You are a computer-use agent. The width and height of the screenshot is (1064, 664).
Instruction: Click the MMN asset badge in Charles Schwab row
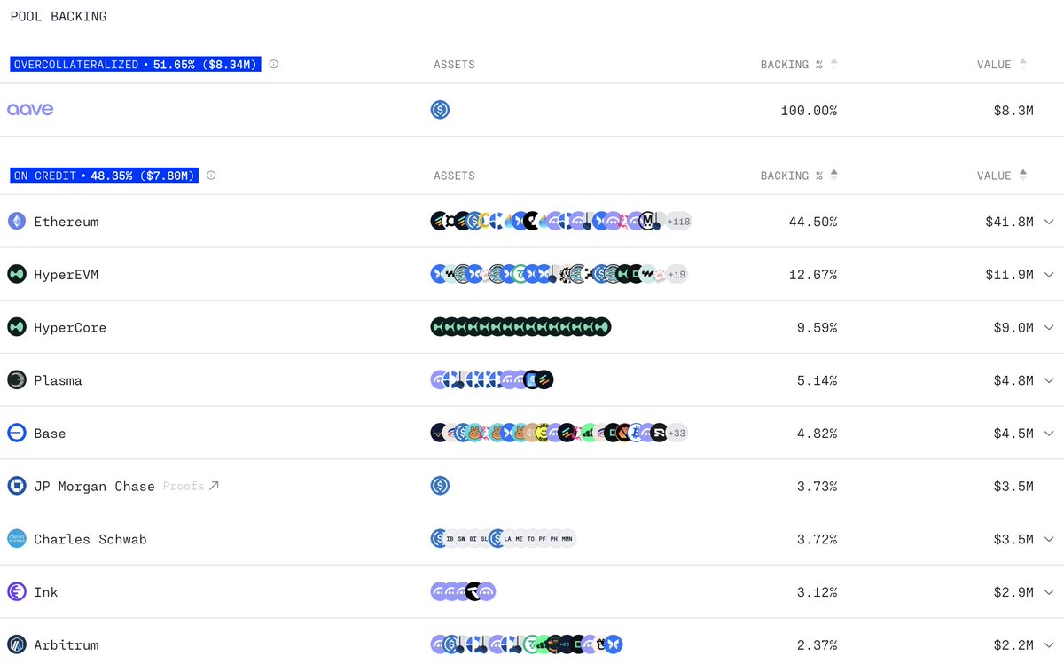click(567, 539)
